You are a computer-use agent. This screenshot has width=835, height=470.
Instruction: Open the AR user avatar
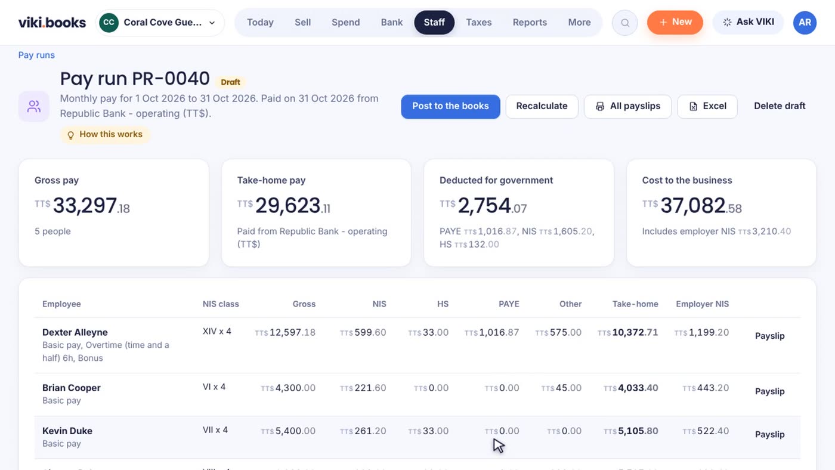tap(805, 23)
